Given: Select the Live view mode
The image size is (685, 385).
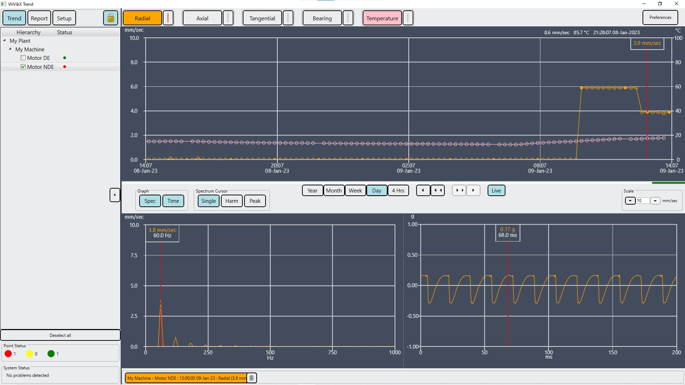Looking at the screenshot, I should click(x=496, y=190).
